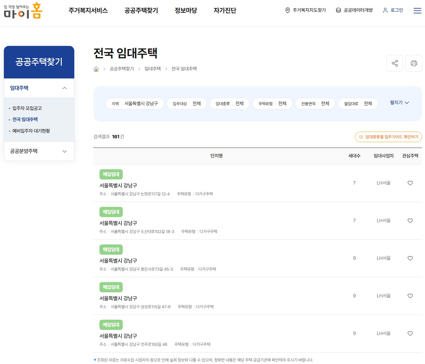The width and height of the screenshot is (425, 364).
Task: Open the share options via share icon
Action: (x=395, y=63)
